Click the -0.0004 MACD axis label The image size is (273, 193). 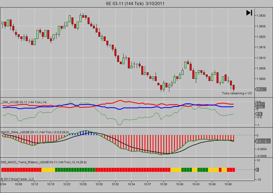tap(262, 149)
